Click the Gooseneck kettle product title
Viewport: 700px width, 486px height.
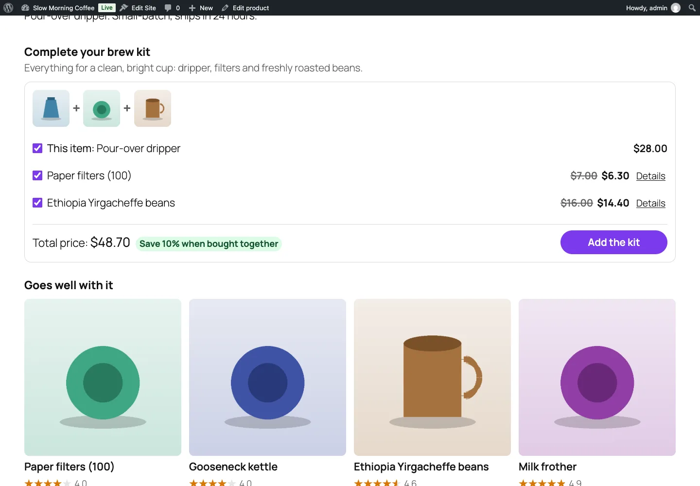pyautogui.click(x=233, y=467)
